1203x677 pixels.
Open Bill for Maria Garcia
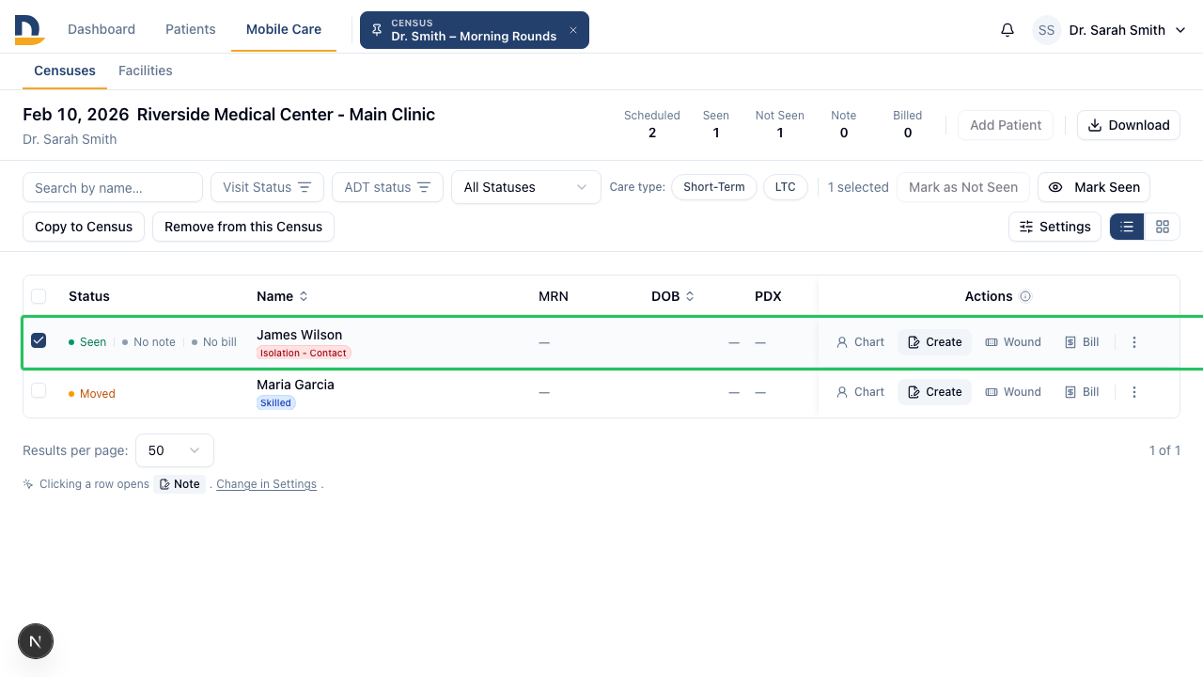coord(1082,392)
